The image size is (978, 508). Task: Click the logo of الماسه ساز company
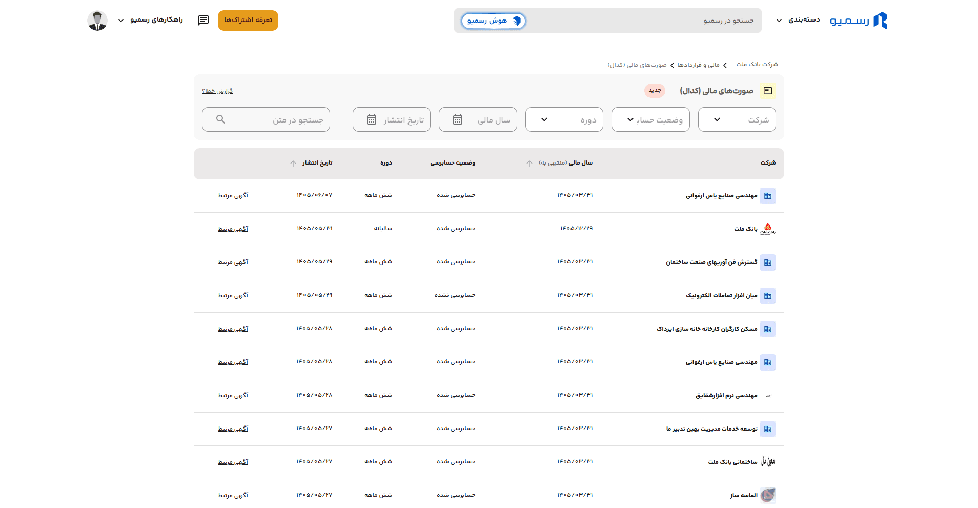768,495
